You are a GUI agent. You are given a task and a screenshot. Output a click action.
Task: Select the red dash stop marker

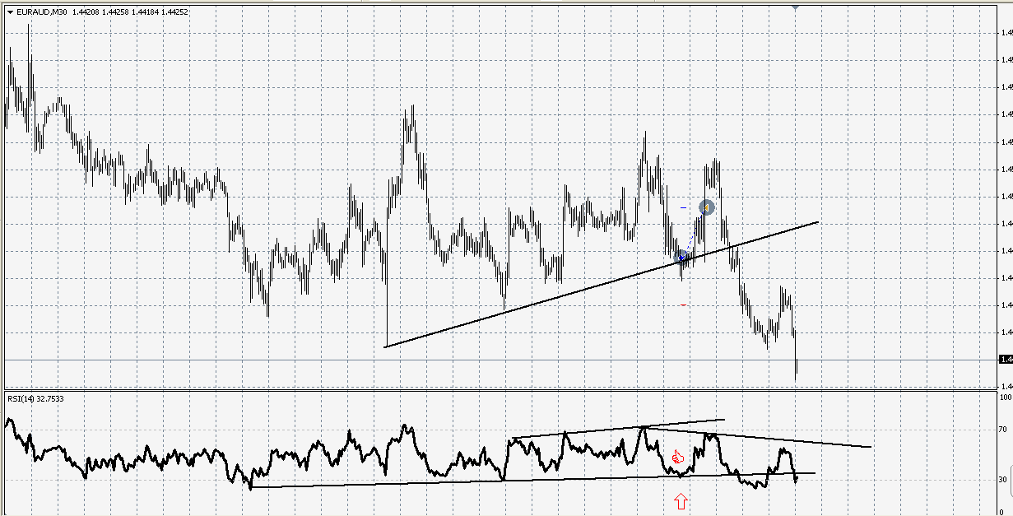pyautogui.click(x=683, y=304)
